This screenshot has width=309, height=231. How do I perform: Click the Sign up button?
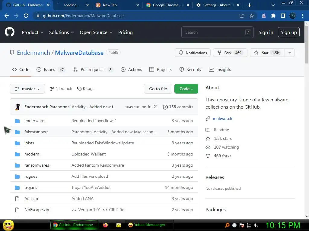pyautogui.click(x=289, y=32)
